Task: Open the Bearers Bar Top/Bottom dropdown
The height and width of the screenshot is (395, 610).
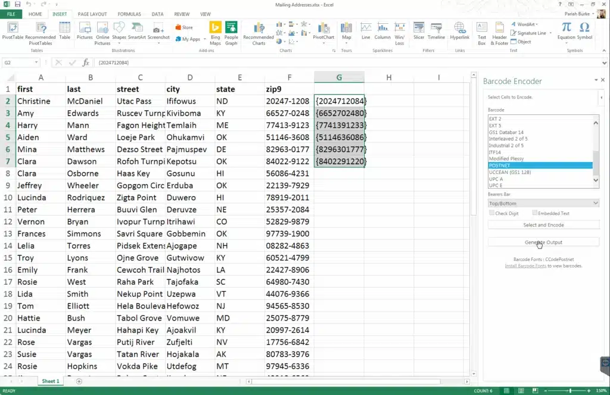Action: pyautogui.click(x=543, y=203)
